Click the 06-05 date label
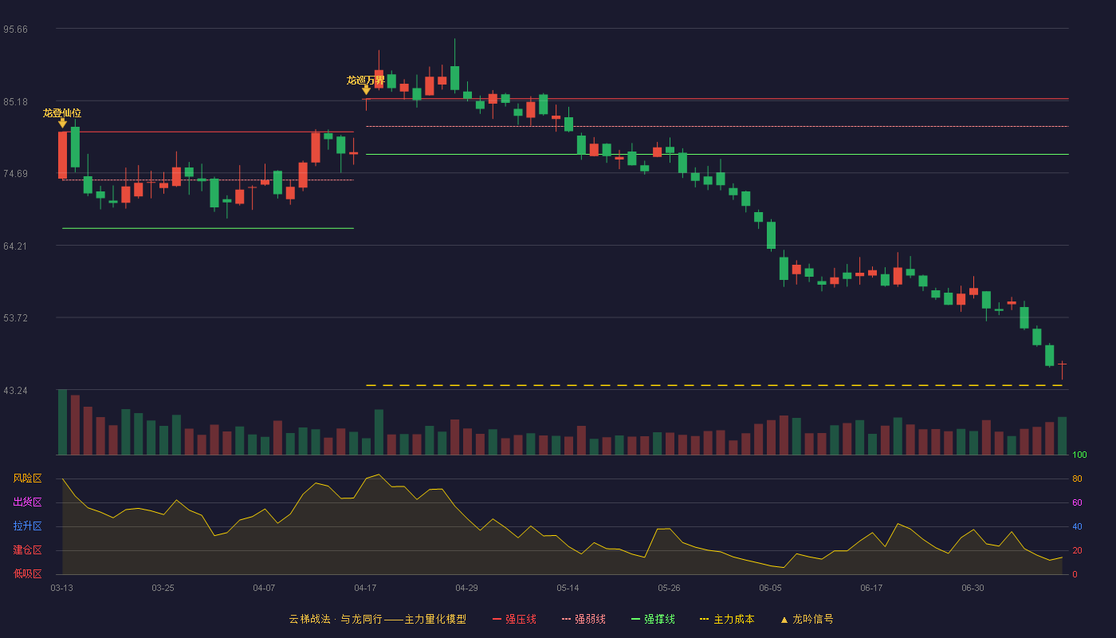The width and height of the screenshot is (1116, 638). click(770, 588)
